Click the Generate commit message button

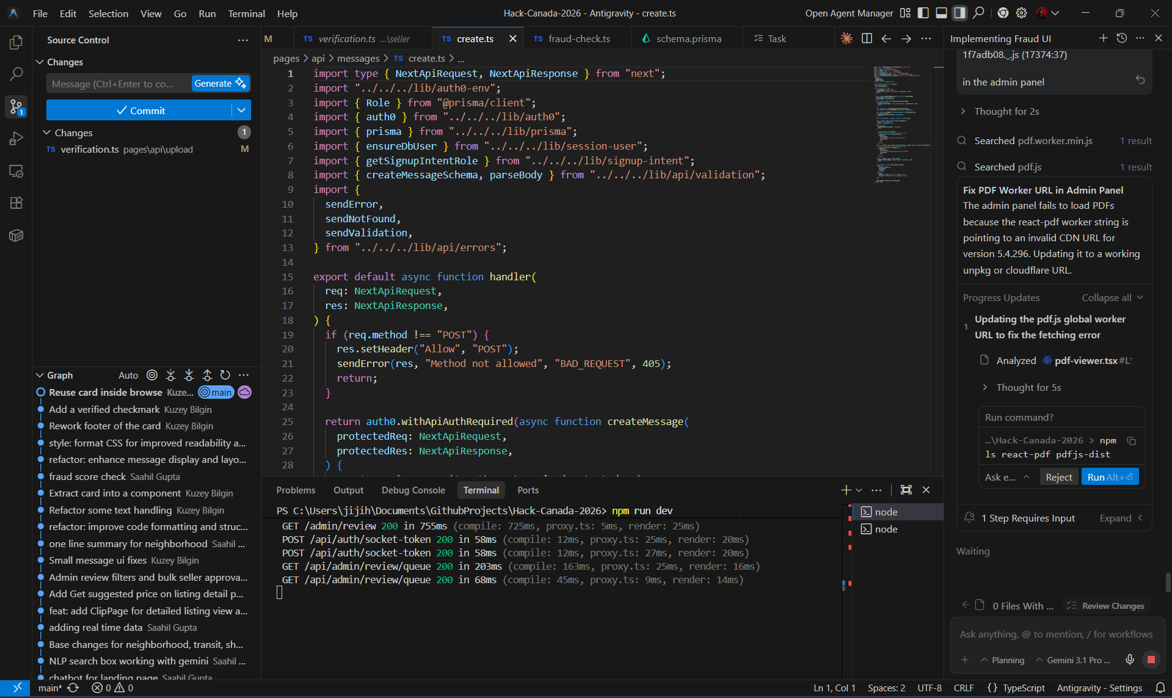coord(220,84)
